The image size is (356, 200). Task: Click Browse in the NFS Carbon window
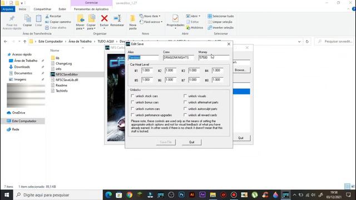pyautogui.click(x=240, y=70)
